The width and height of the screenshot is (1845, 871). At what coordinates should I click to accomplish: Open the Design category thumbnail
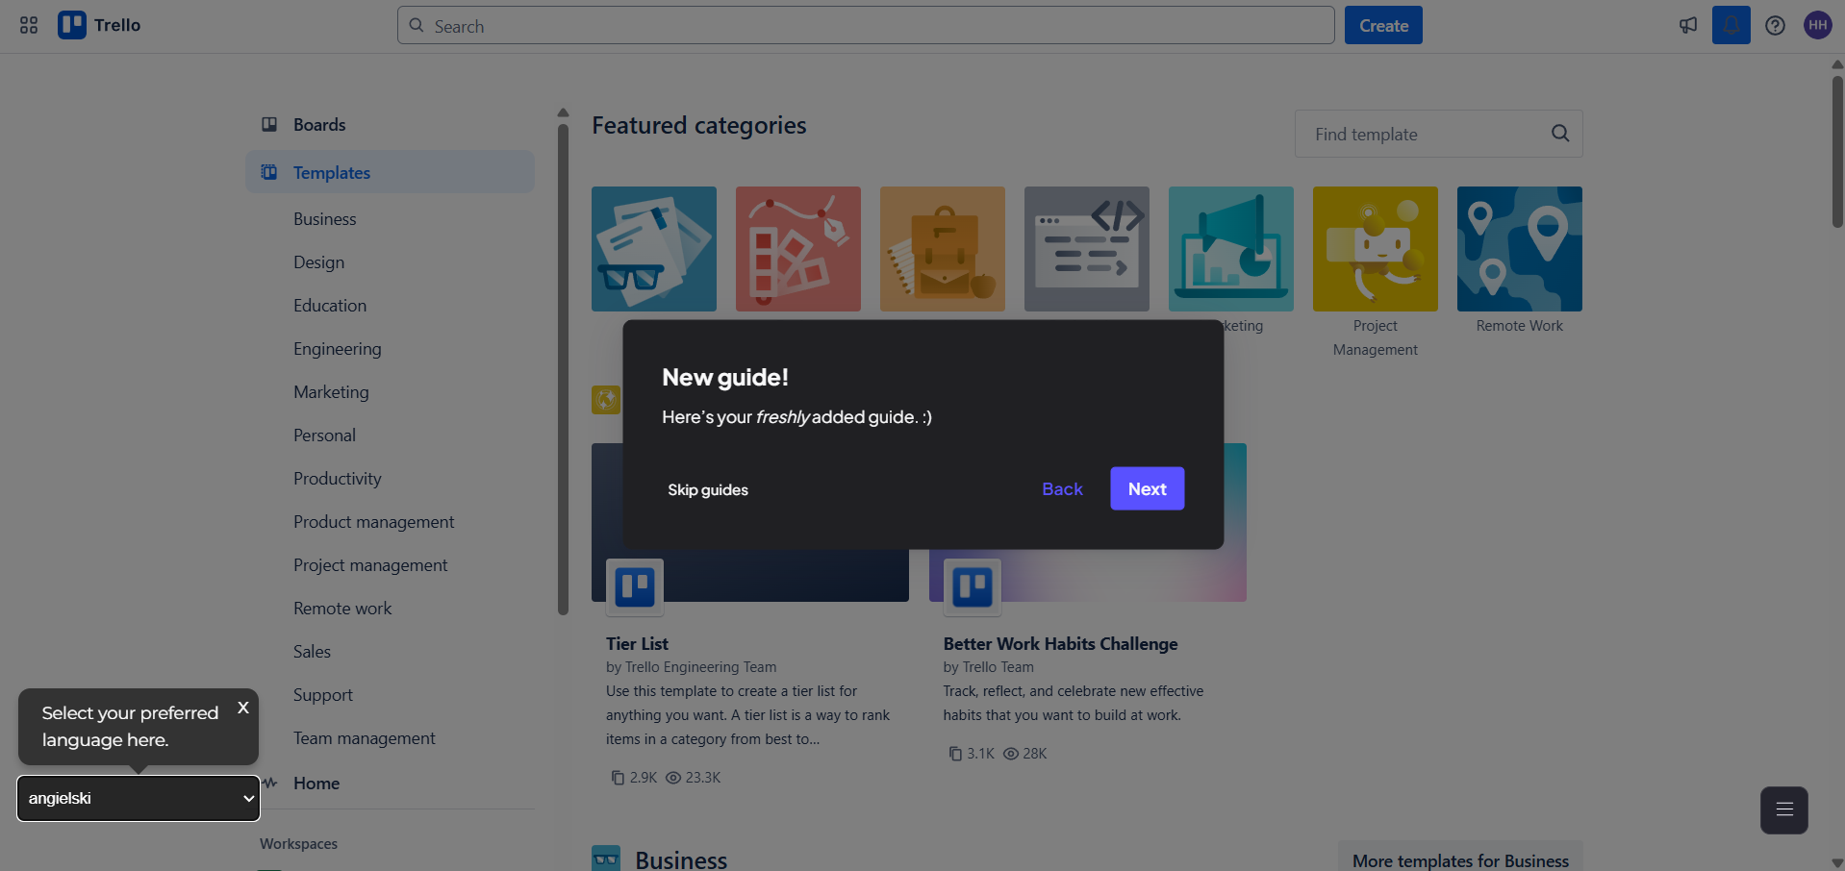coord(798,249)
